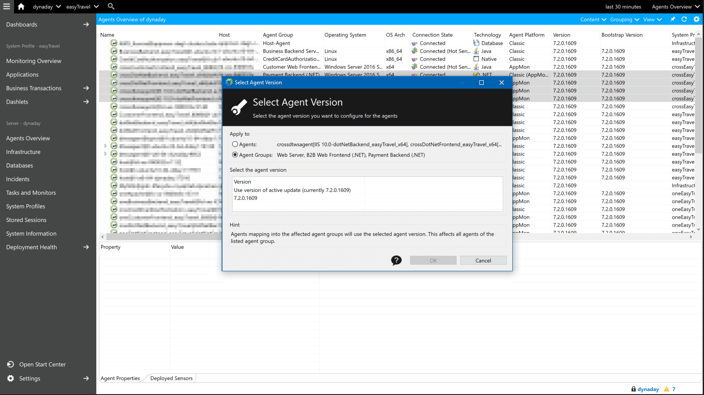This screenshot has width=704, height=395.
Task: Open the dynaday server dropdown
Action: (47, 7)
